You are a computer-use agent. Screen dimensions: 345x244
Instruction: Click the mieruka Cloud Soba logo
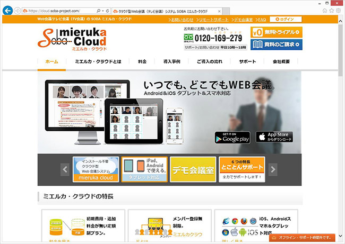[72, 39]
